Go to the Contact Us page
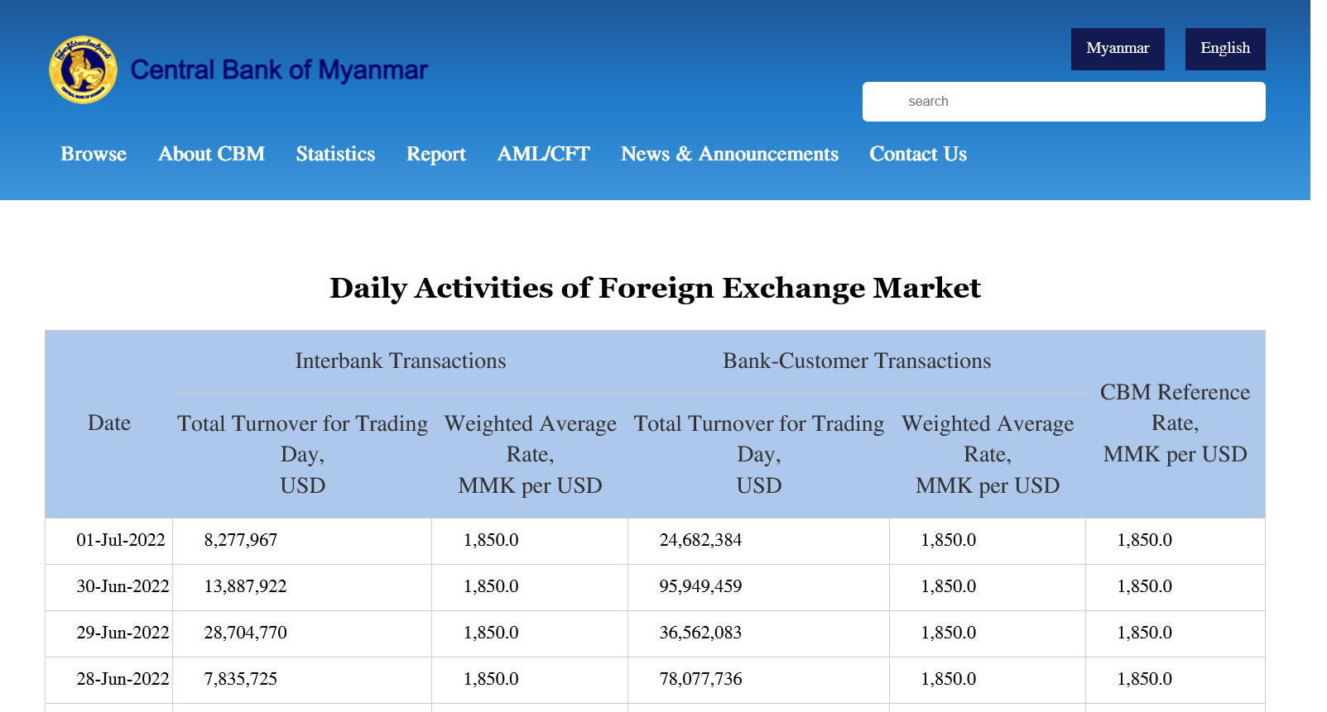 click(x=917, y=155)
